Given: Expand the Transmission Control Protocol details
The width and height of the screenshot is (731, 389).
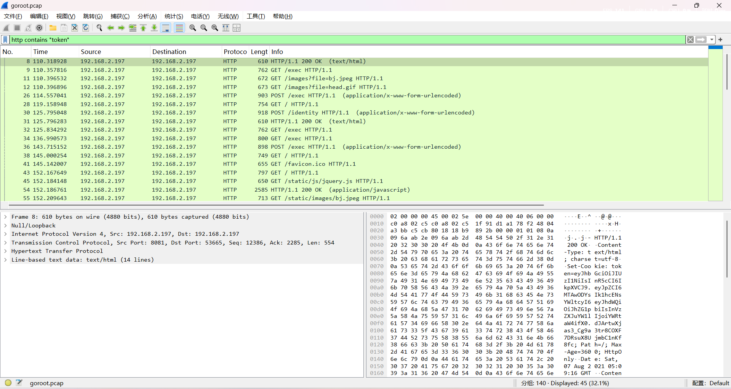Looking at the screenshot, I should (x=5, y=243).
